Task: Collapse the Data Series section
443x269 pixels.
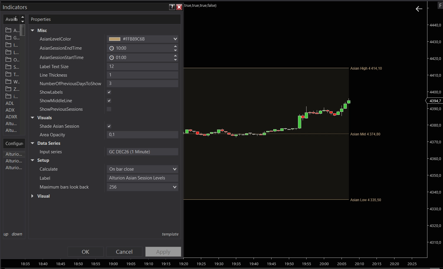Action: [x=32, y=143]
